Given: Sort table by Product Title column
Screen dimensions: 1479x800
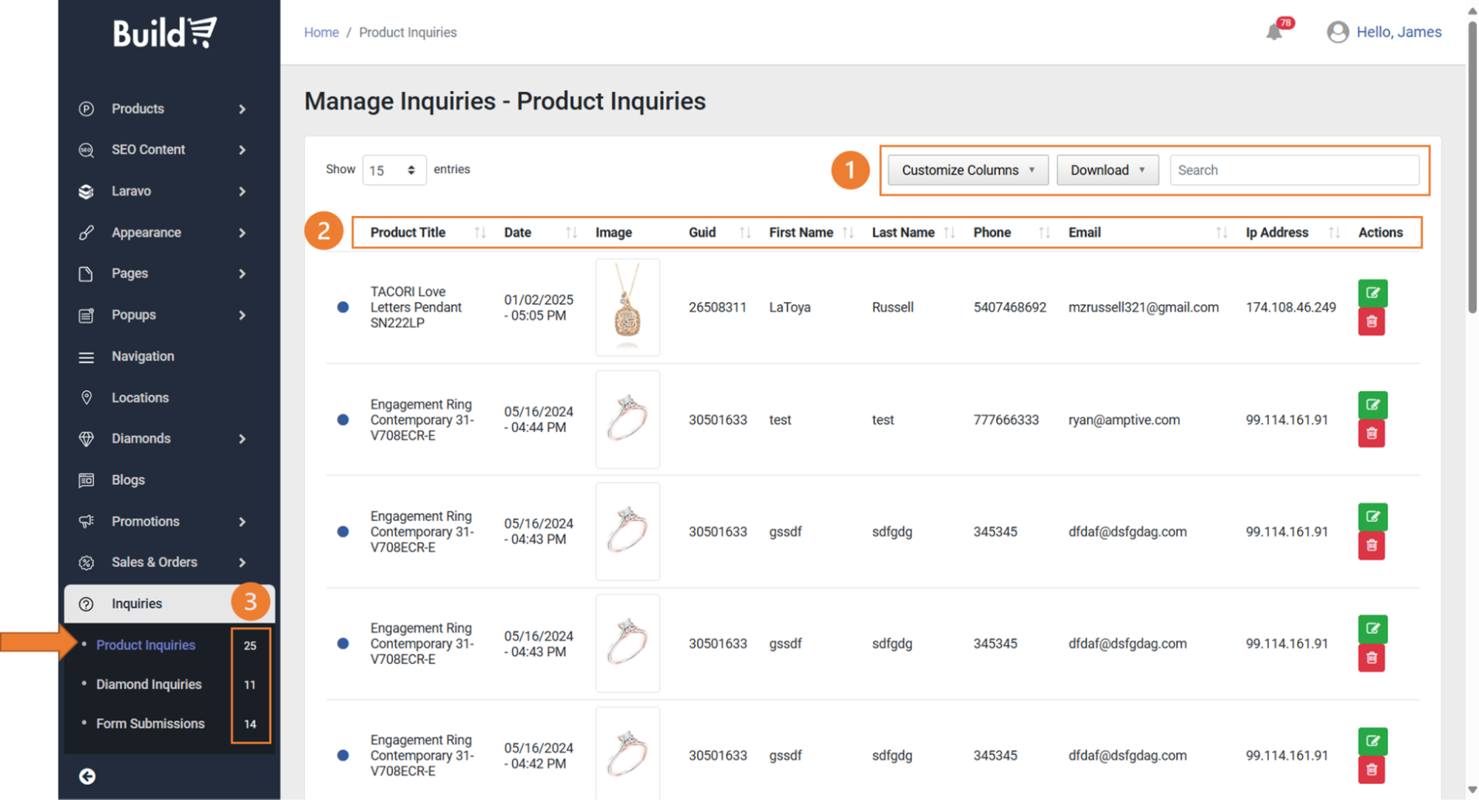Looking at the screenshot, I should (x=408, y=232).
